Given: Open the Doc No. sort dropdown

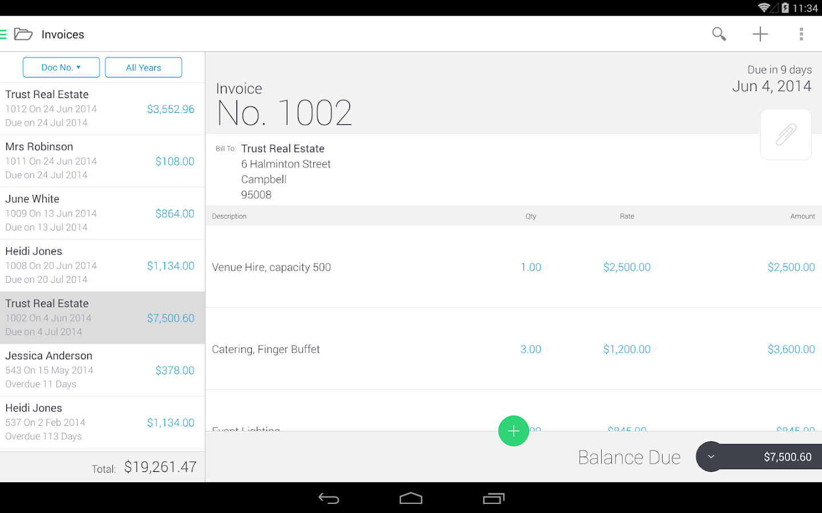Looking at the screenshot, I should [61, 67].
